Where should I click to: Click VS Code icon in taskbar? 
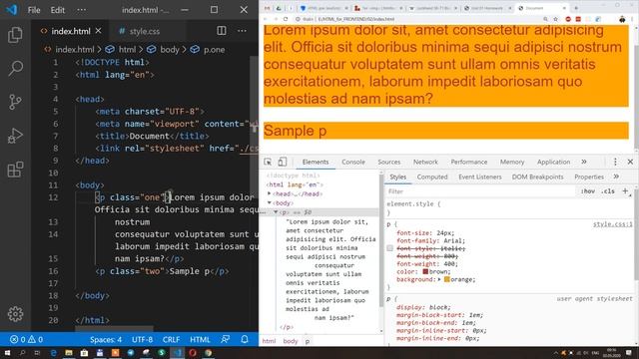point(177,352)
